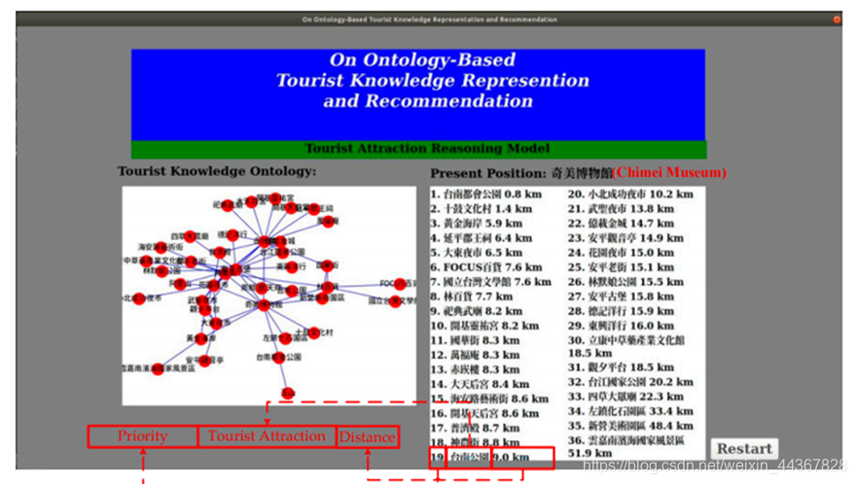Choose list entry 29 東興洋行 16.0 km
This screenshot has height=484, width=857.
point(621,327)
